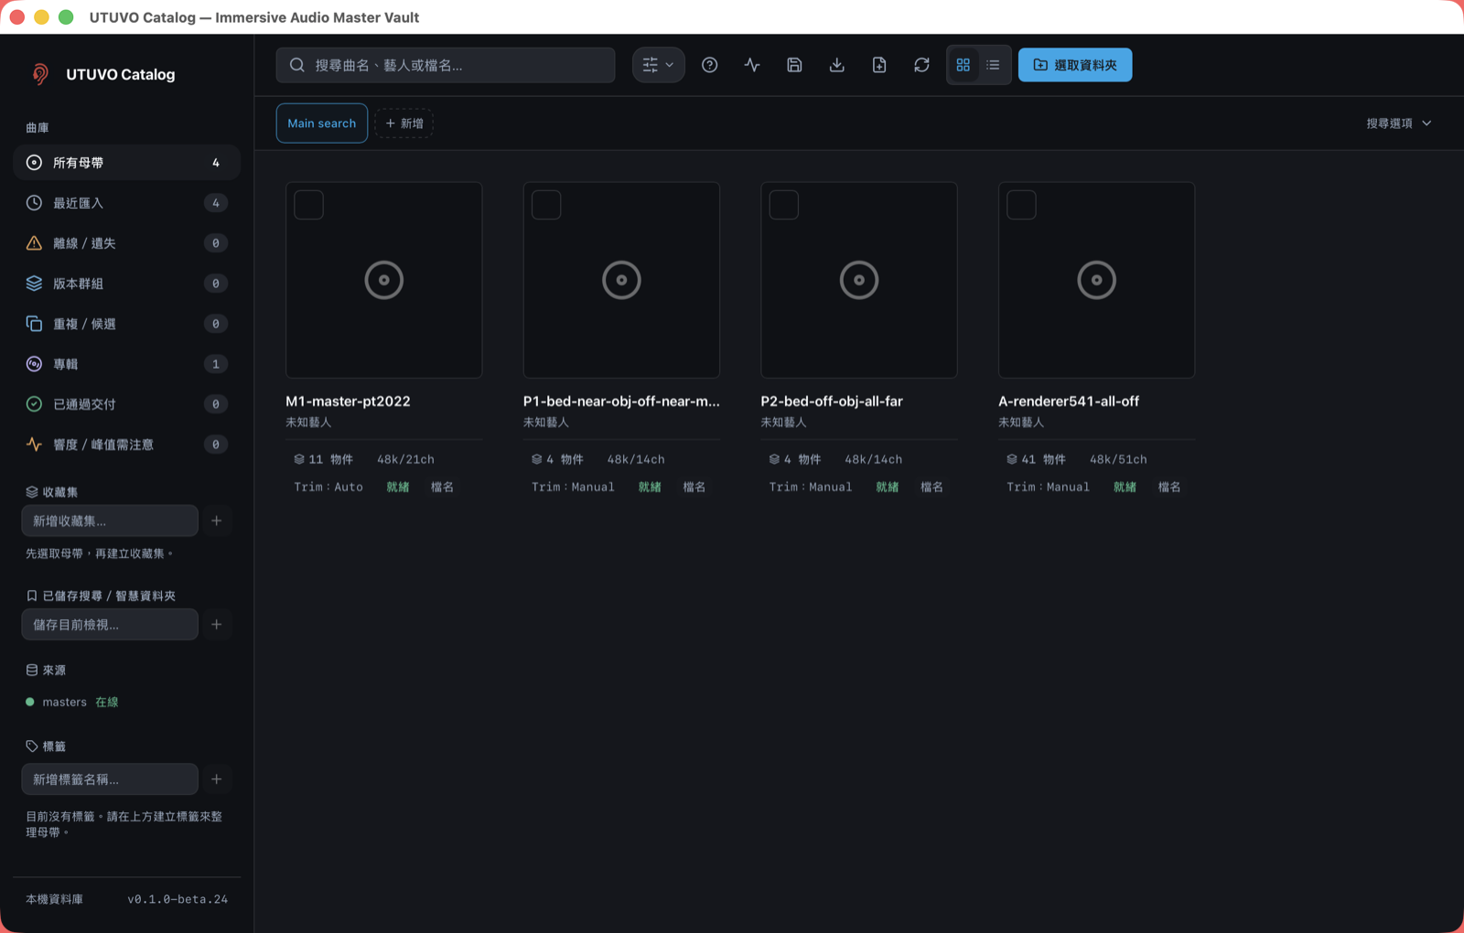Click the loudness waveform toolbar icon
Screen dimensions: 1464x933
pos(752,65)
